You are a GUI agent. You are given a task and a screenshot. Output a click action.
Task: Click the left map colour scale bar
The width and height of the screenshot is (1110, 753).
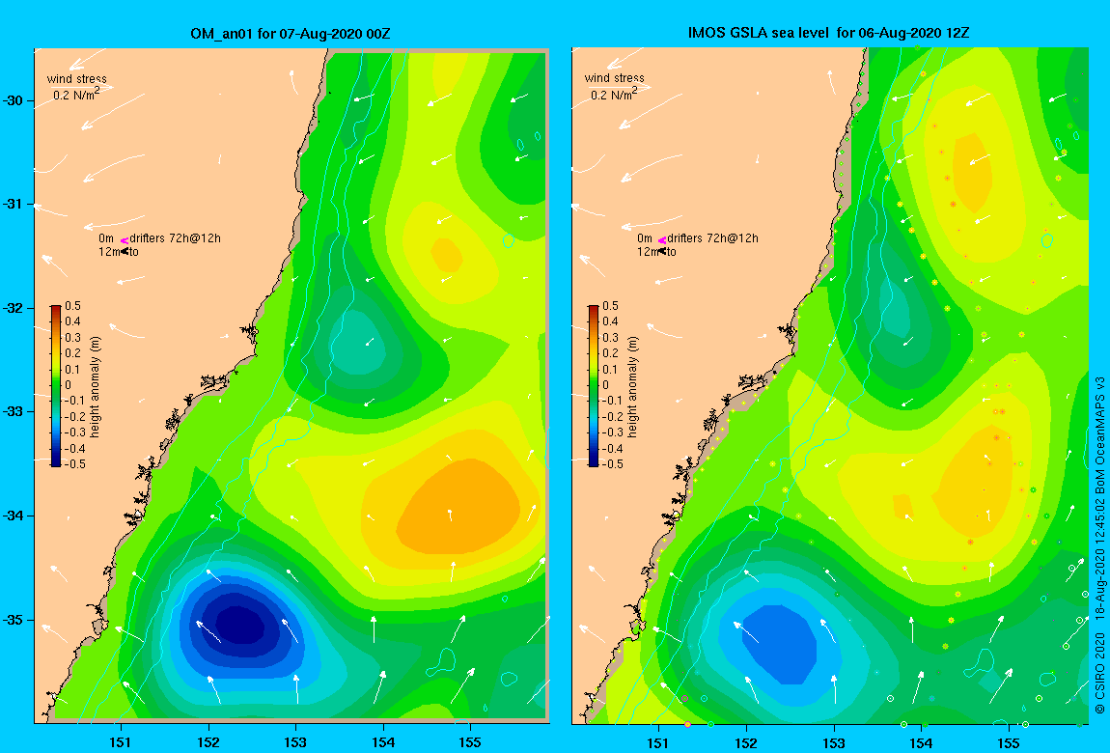point(56,386)
